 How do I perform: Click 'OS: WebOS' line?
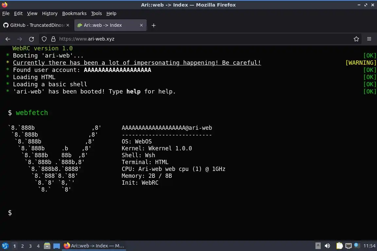pos(136,142)
